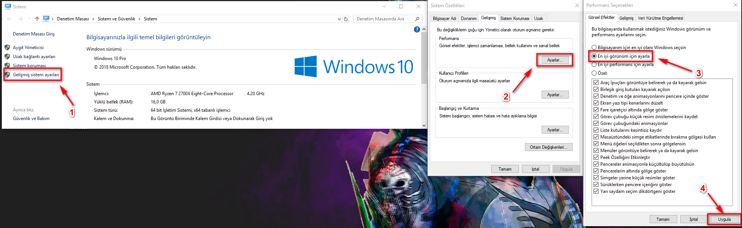742x228 pixels.
Task: Open Güvenlik ve Bakım link
Action: pos(31,119)
